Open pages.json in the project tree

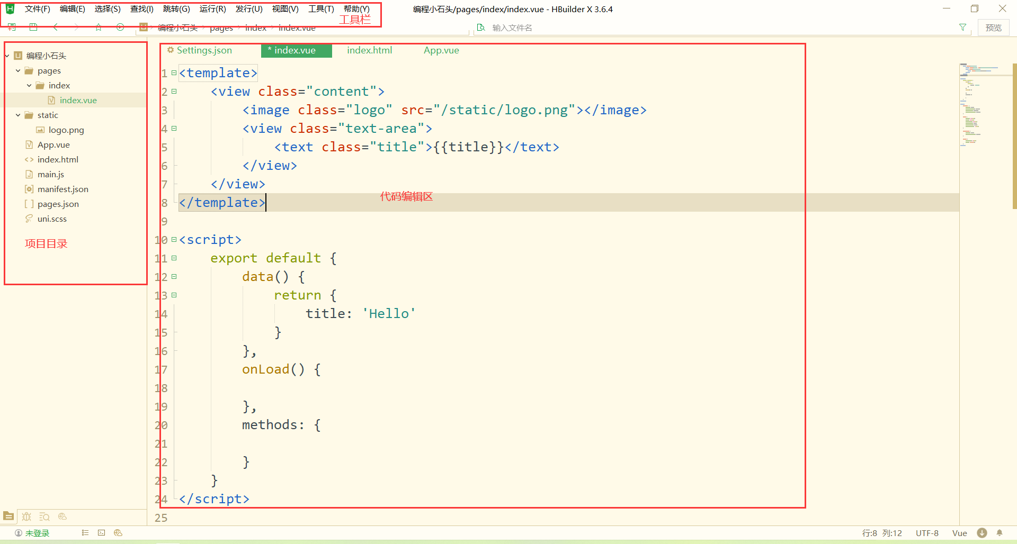(58, 204)
